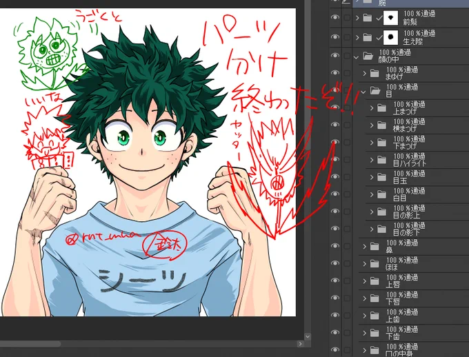Expand the 口の中身 layer folder
Viewport: 469px width, 357px height.
click(x=365, y=350)
